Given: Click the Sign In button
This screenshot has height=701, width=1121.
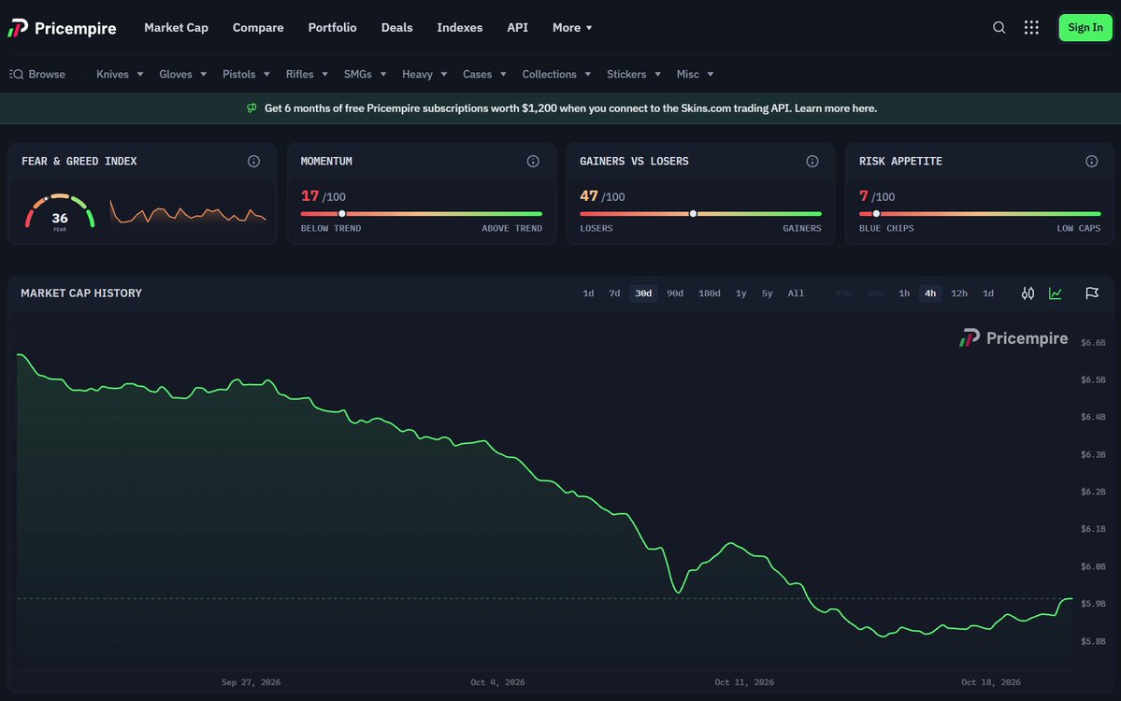Looking at the screenshot, I should pyautogui.click(x=1085, y=27).
